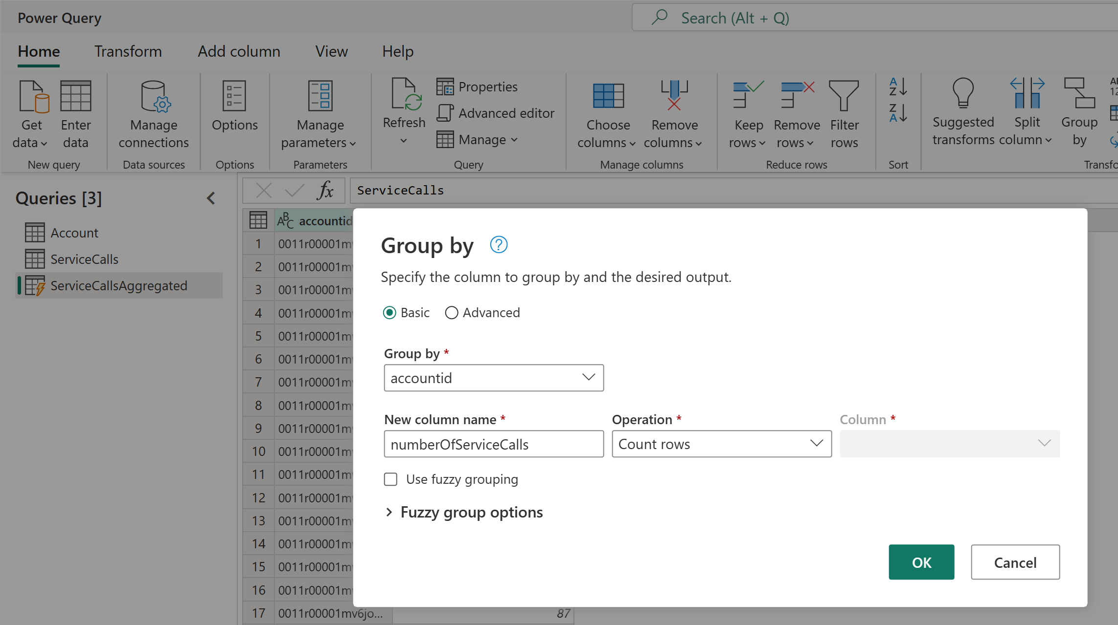Image resolution: width=1118 pixels, height=625 pixels.
Task: Open the Group by accountid dropdown
Action: pyautogui.click(x=493, y=378)
